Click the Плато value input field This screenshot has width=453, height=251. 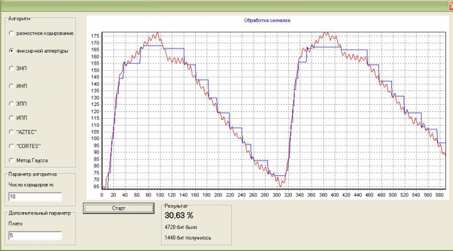pos(35,236)
